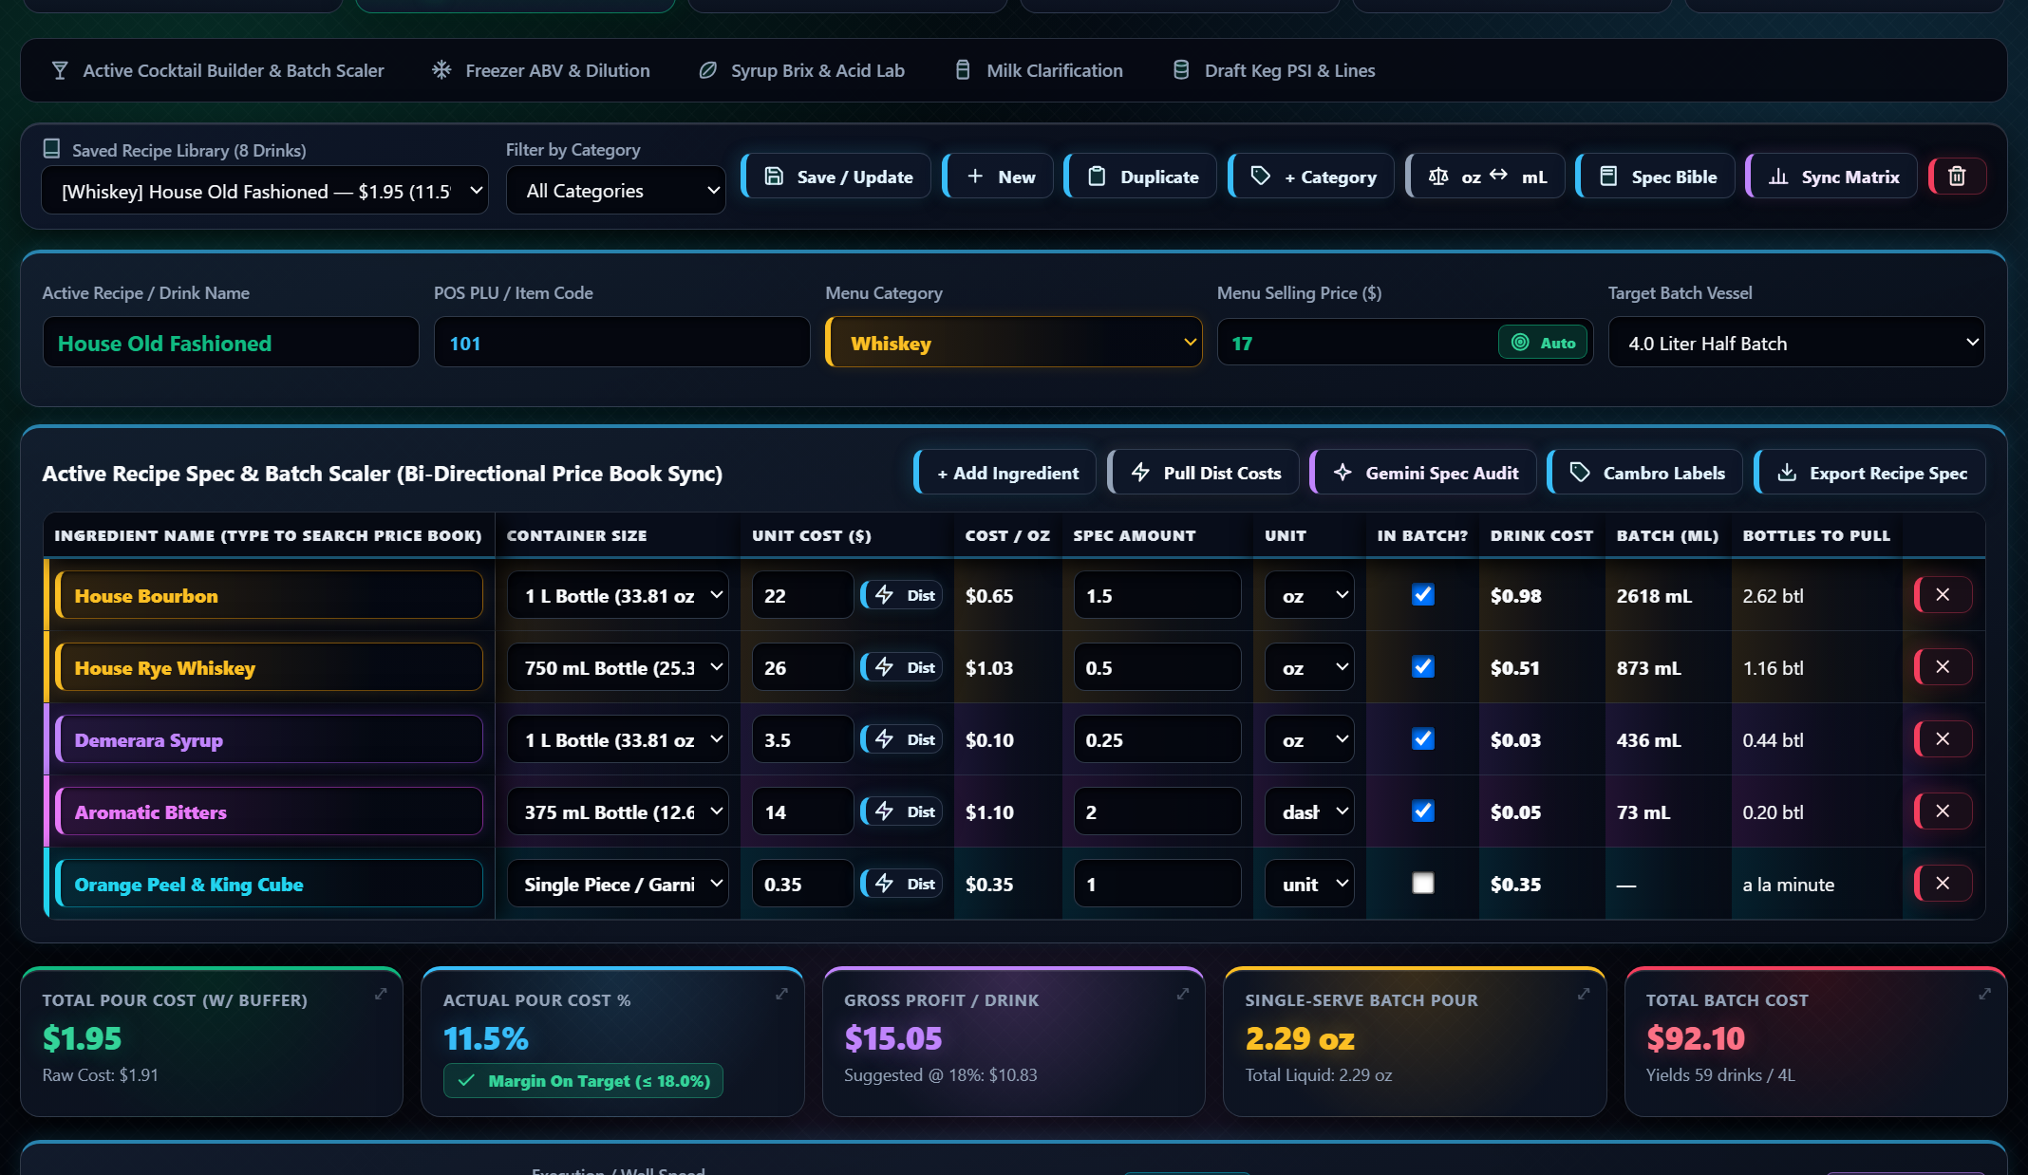The width and height of the screenshot is (2028, 1175).
Task: Open the Gemini Spec Audit
Action: (1423, 473)
